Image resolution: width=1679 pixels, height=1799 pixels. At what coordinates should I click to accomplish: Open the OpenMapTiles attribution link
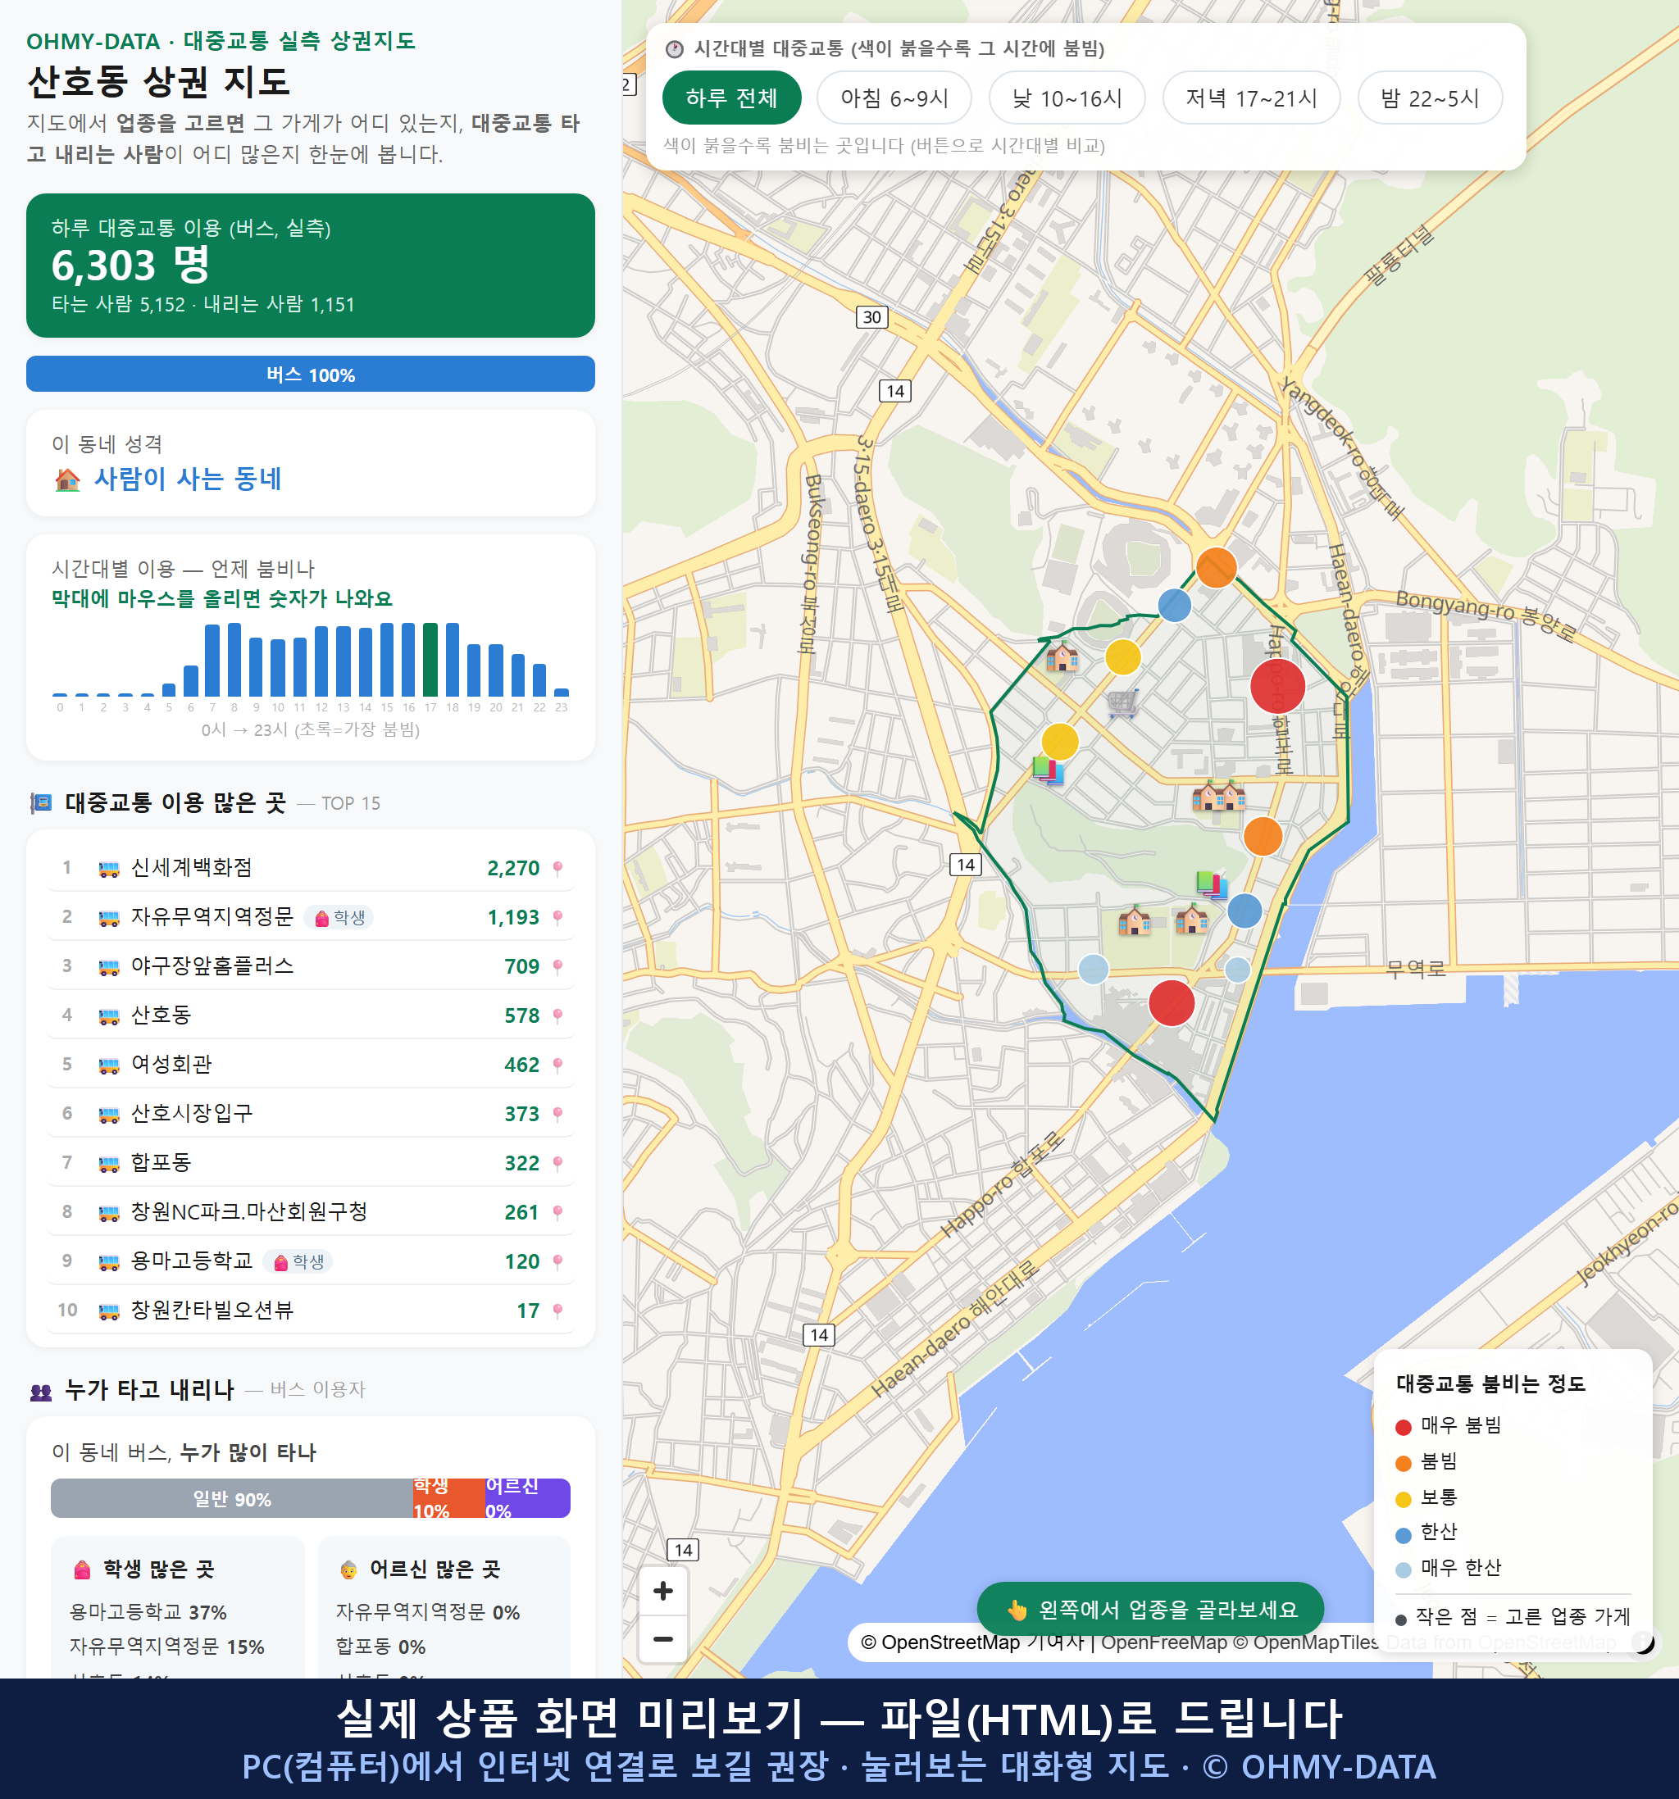1306,1642
